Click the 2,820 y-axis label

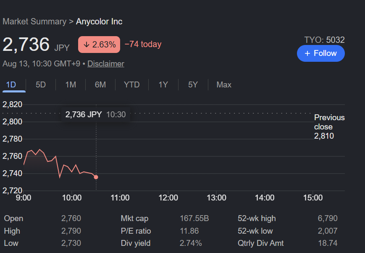point(12,104)
